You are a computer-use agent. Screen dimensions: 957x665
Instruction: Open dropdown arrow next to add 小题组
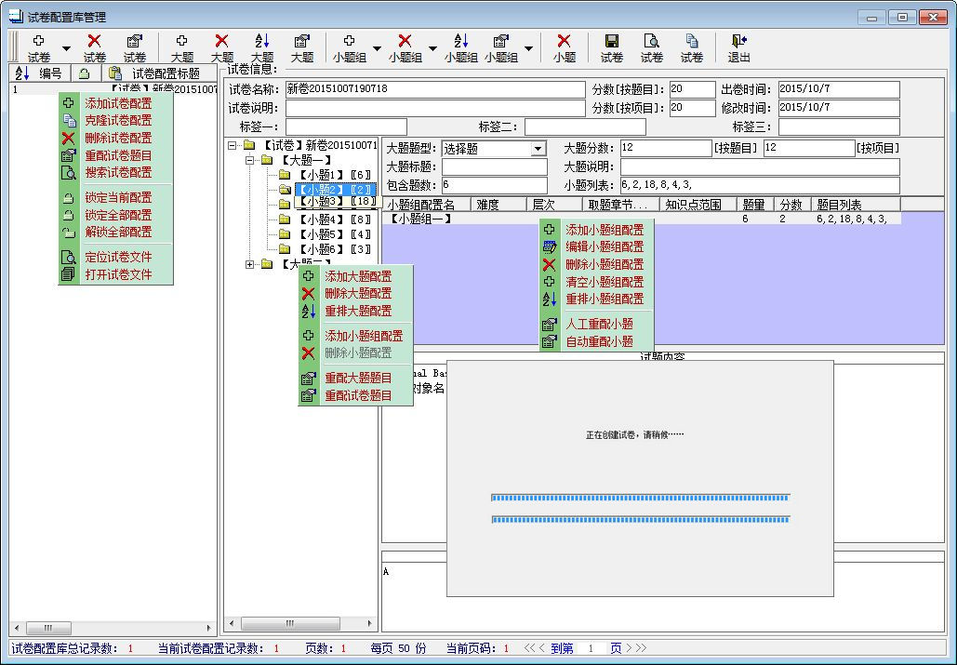point(377,48)
